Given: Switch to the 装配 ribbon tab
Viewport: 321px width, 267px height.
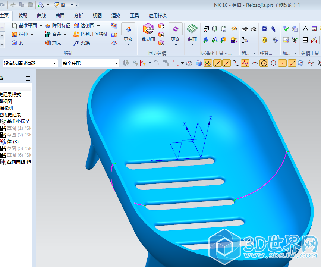Looking at the screenshot, I should 22,16.
